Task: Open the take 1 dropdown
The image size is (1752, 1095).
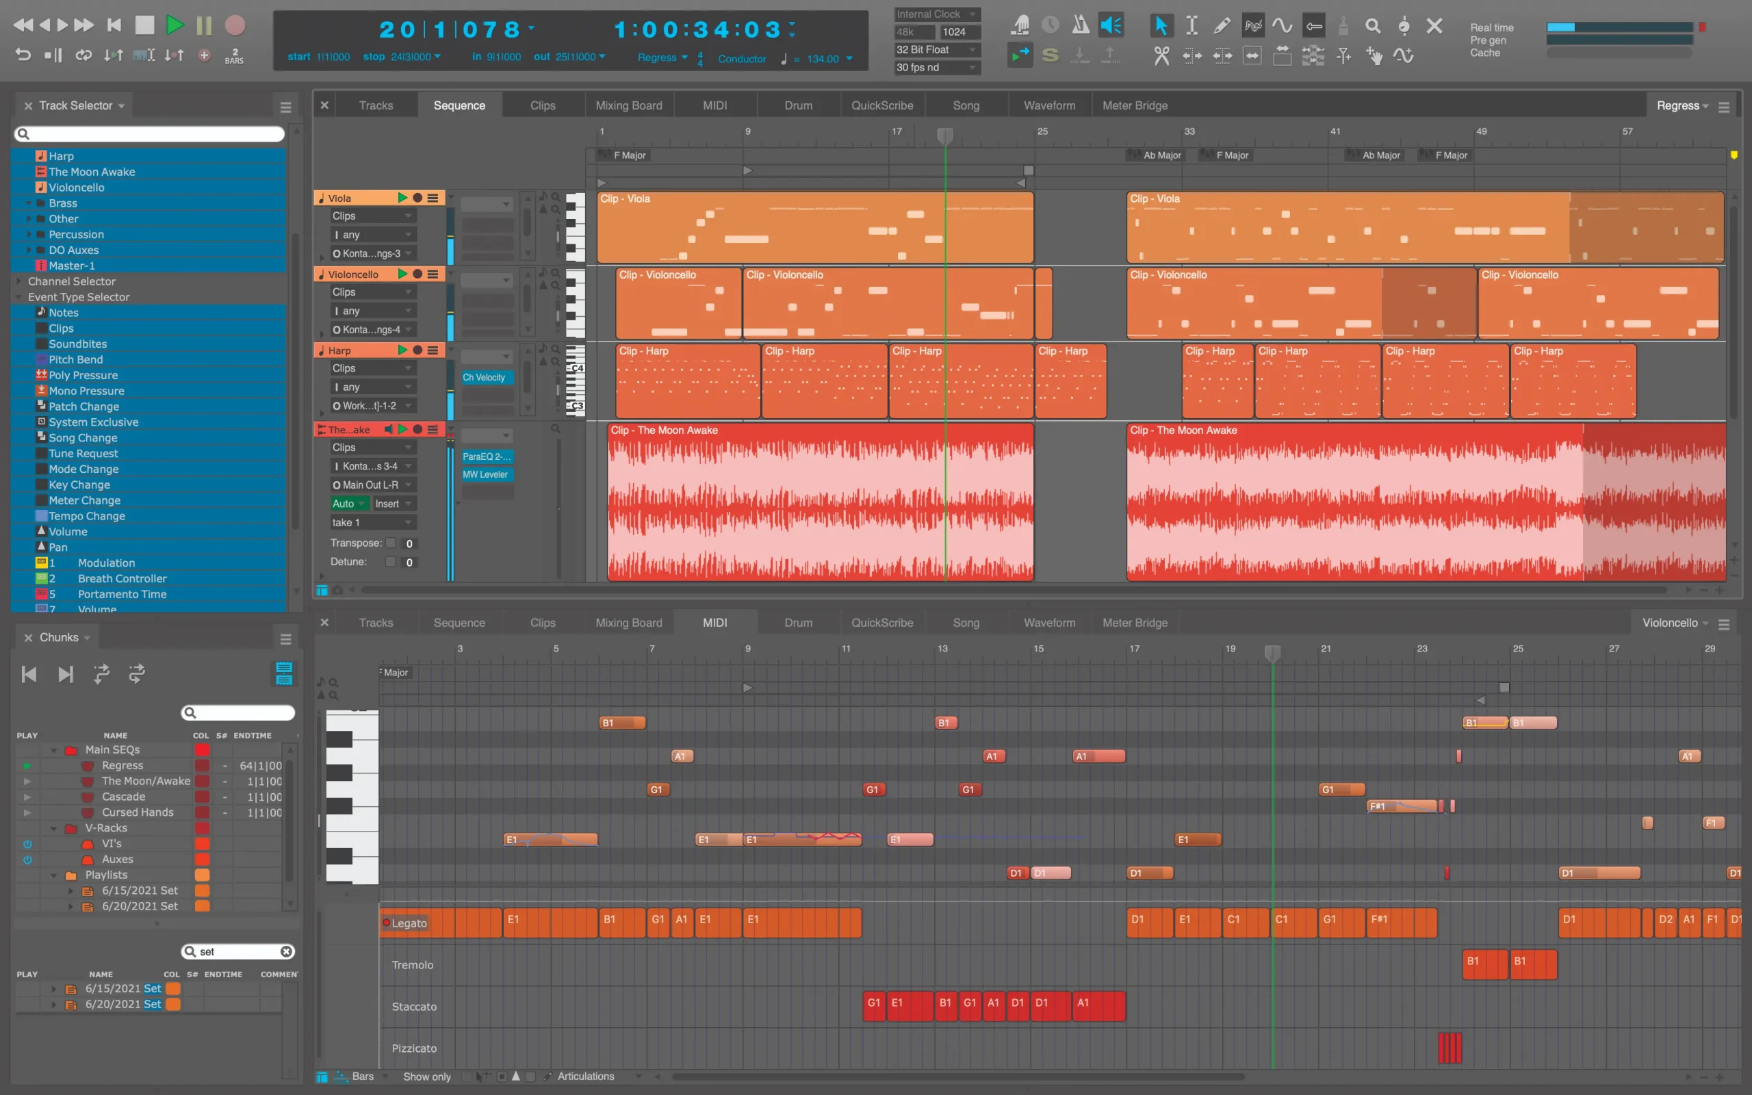Action: pyautogui.click(x=372, y=522)
